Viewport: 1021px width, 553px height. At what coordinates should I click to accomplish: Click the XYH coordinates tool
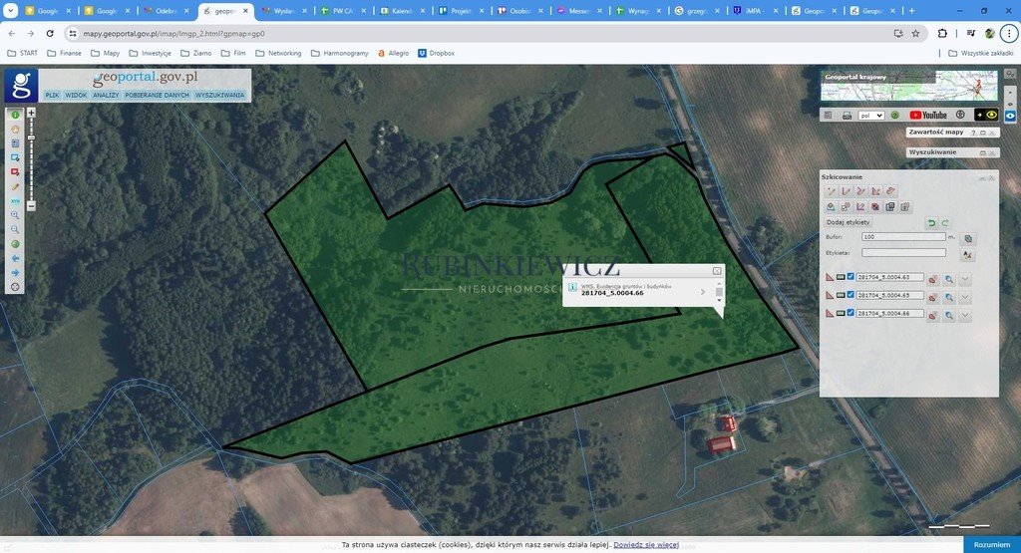tap(15, 200)
